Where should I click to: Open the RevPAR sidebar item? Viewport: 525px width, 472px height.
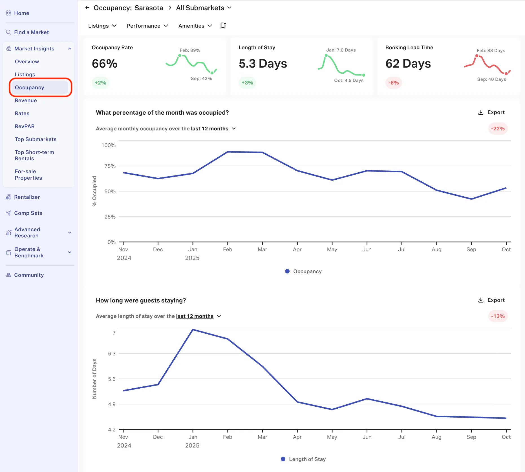[25, 126]
